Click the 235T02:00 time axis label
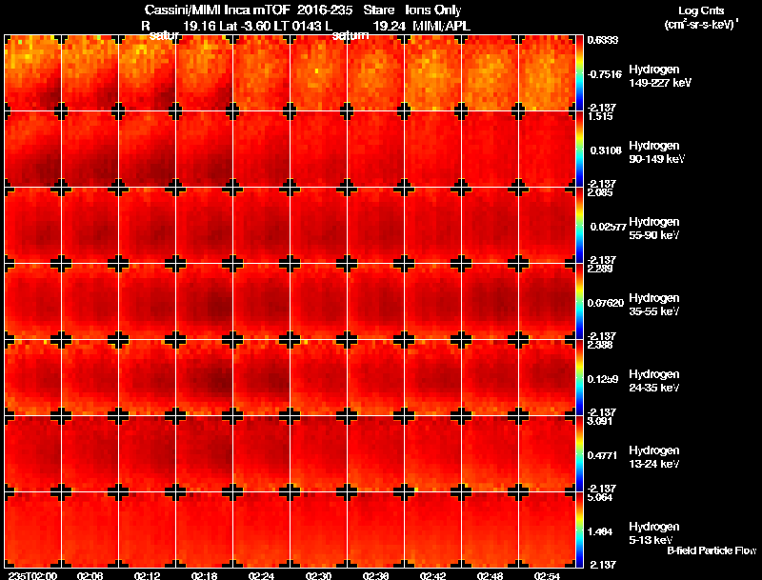Image resolution: width=762 pixels, height=580 pixels. [32, 575]
